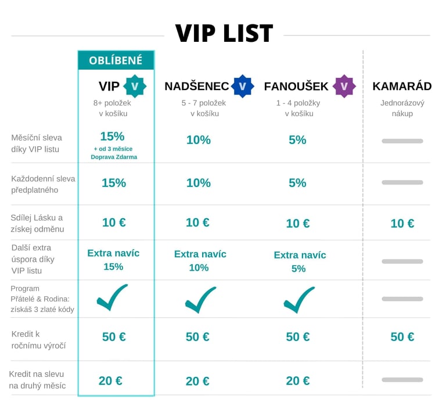Click the grey dash in Kamarád Přátelé & Rodina row
This screenshot has width=446, height=417.
click(x=402, y=299)
